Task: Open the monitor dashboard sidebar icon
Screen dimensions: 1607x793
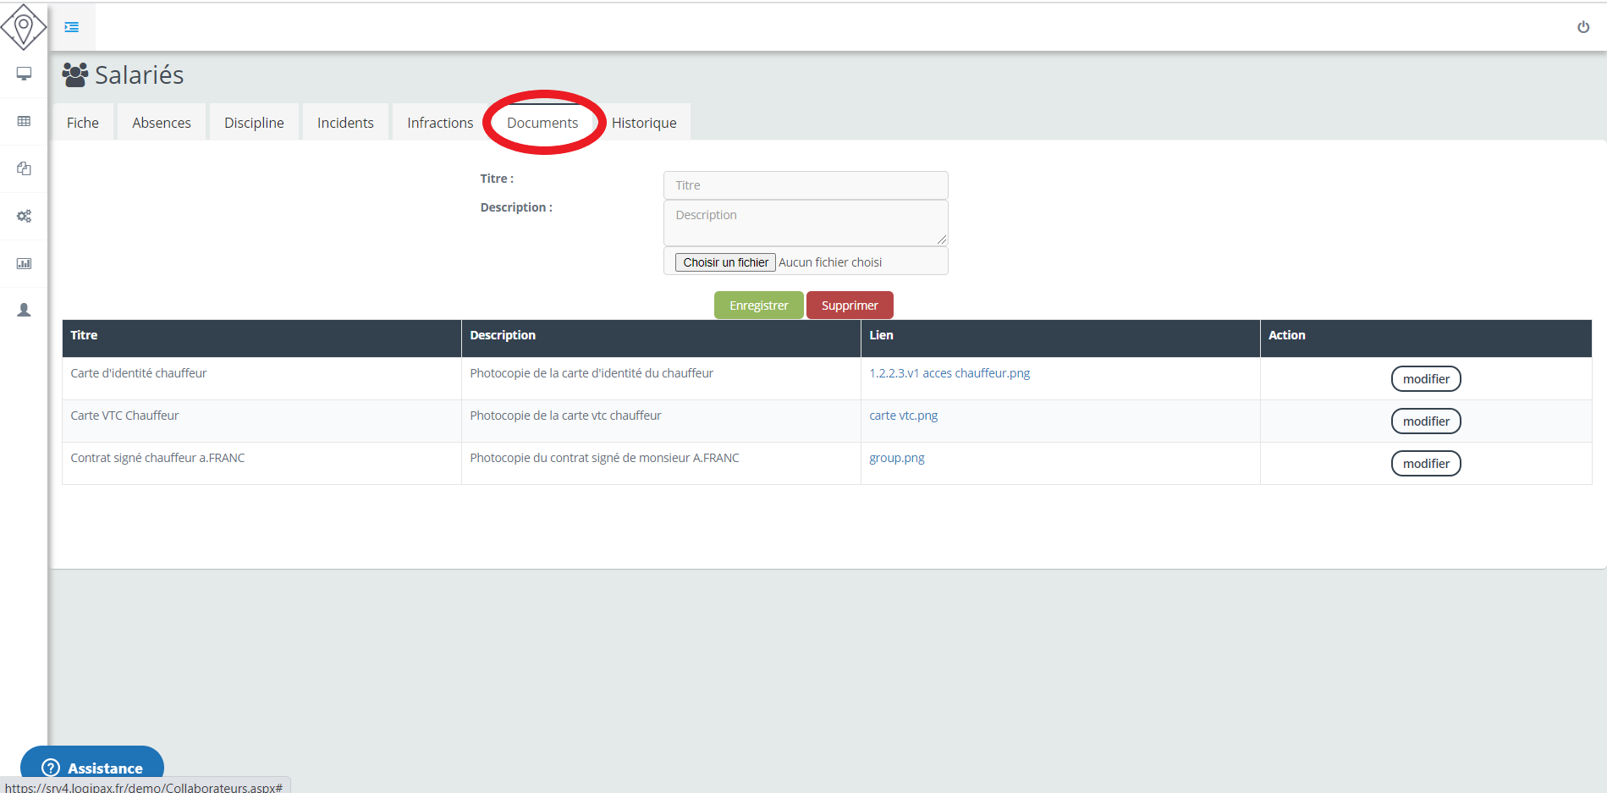Action: point(24,74)
